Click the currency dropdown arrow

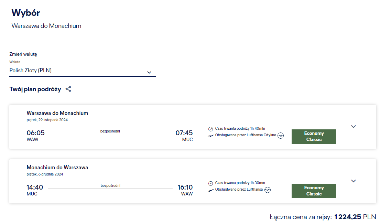(149, 72)
